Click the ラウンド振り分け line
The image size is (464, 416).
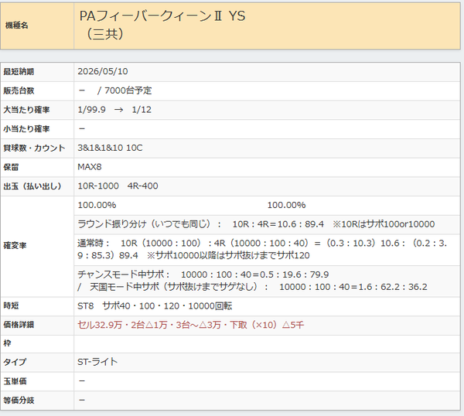tap(256, 224)
